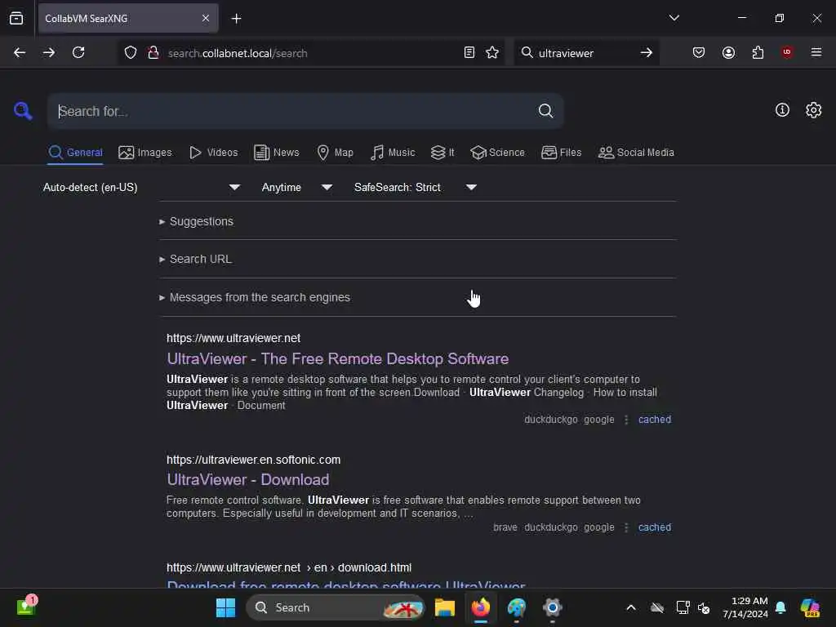Switch to Science search category
Viewport: 836px width, 627px height.
(x=497, y=153)
